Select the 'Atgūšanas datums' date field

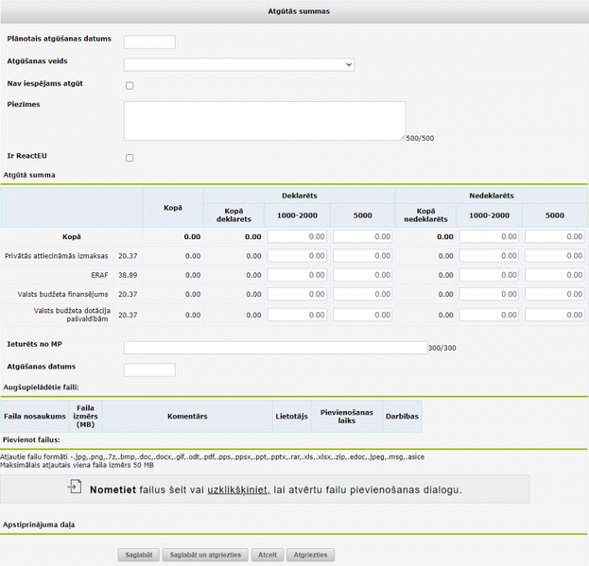(x=149, y=369)
